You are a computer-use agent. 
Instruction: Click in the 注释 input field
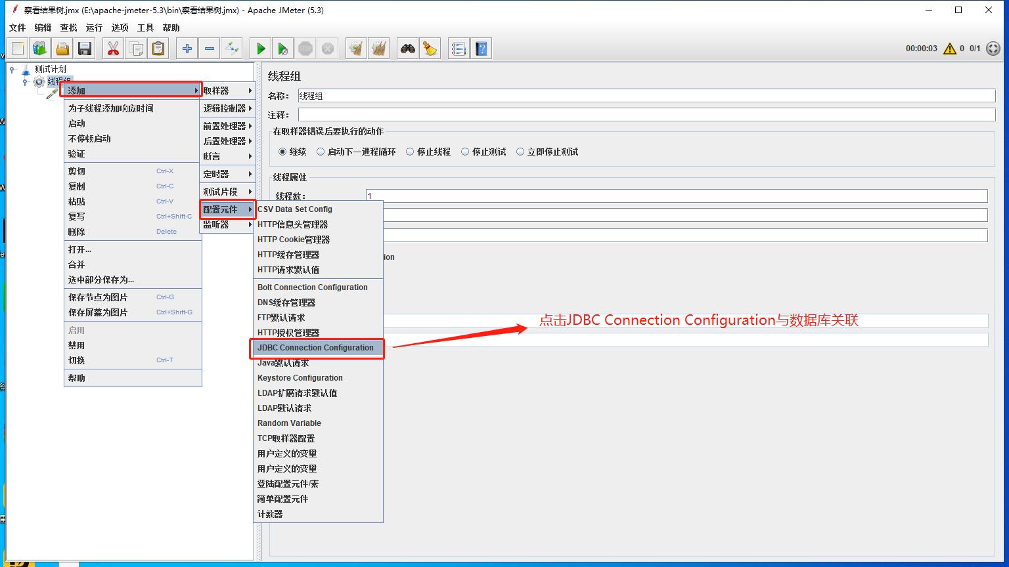(x=646, y=115)
